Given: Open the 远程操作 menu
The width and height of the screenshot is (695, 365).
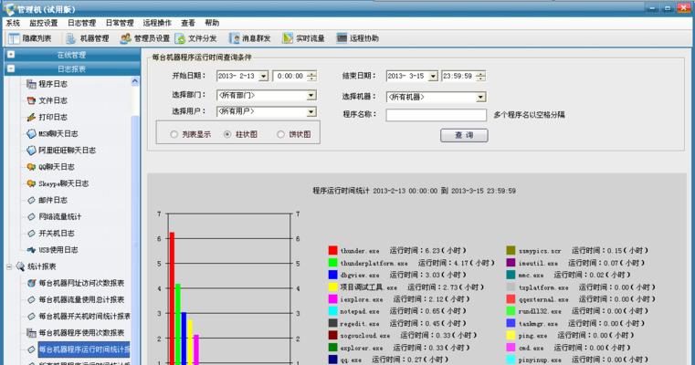Looking at the screenshot, I should point(157,23).
